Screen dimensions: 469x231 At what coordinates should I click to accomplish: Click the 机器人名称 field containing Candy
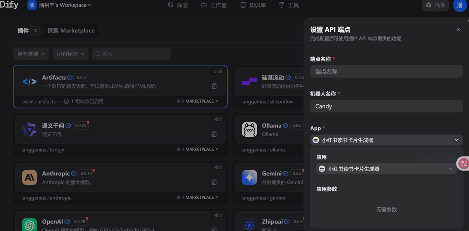pyautogui.click(x=386, y=106)
